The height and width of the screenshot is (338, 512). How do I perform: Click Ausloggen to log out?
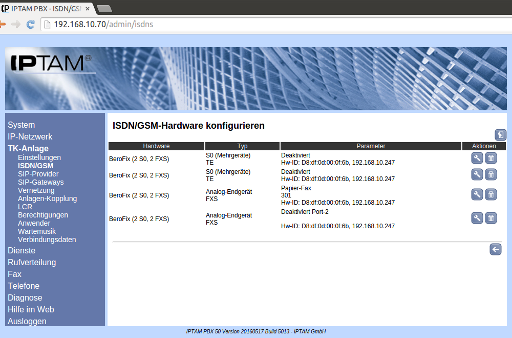(27, 321)
